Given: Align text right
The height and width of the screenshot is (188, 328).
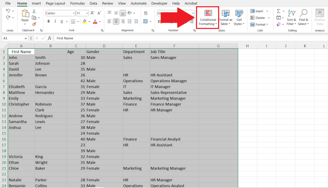Looking at the screenshot, I should 123,21.
